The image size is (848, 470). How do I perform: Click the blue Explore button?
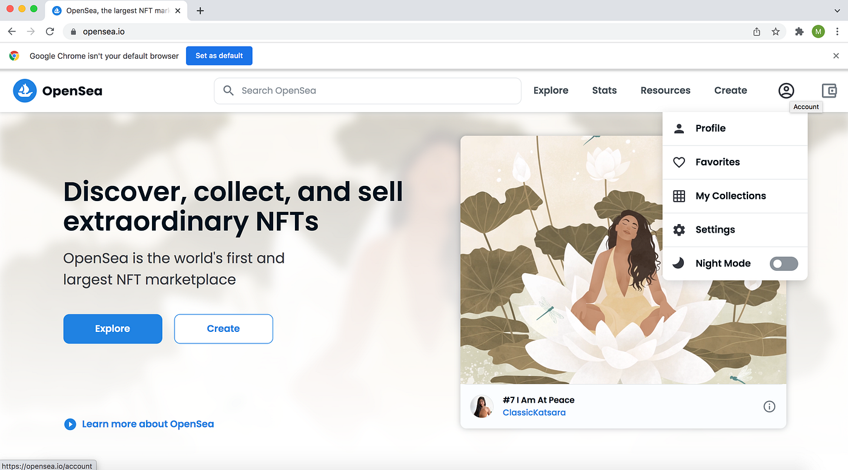click(x=113, y=329)
